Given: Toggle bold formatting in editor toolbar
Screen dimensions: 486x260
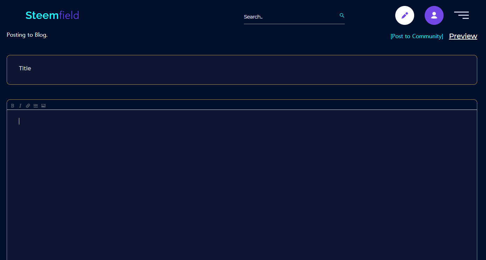Looking at the screenshot, I should pyautogui.click(x=13, y=106).
